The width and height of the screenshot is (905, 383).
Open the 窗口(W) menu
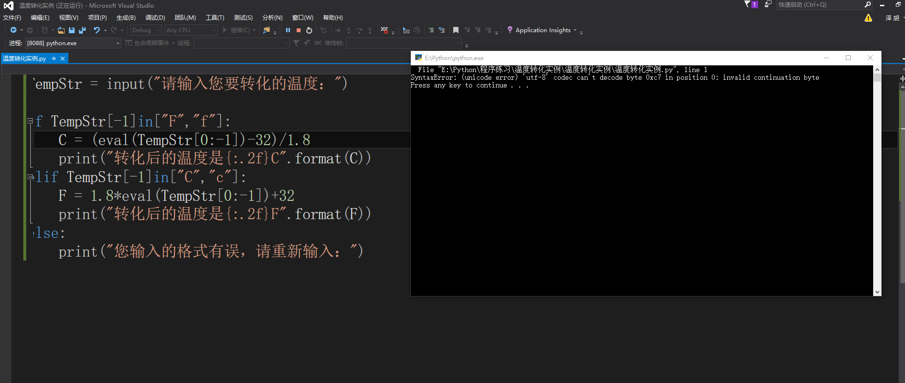[x=302, y=18]
